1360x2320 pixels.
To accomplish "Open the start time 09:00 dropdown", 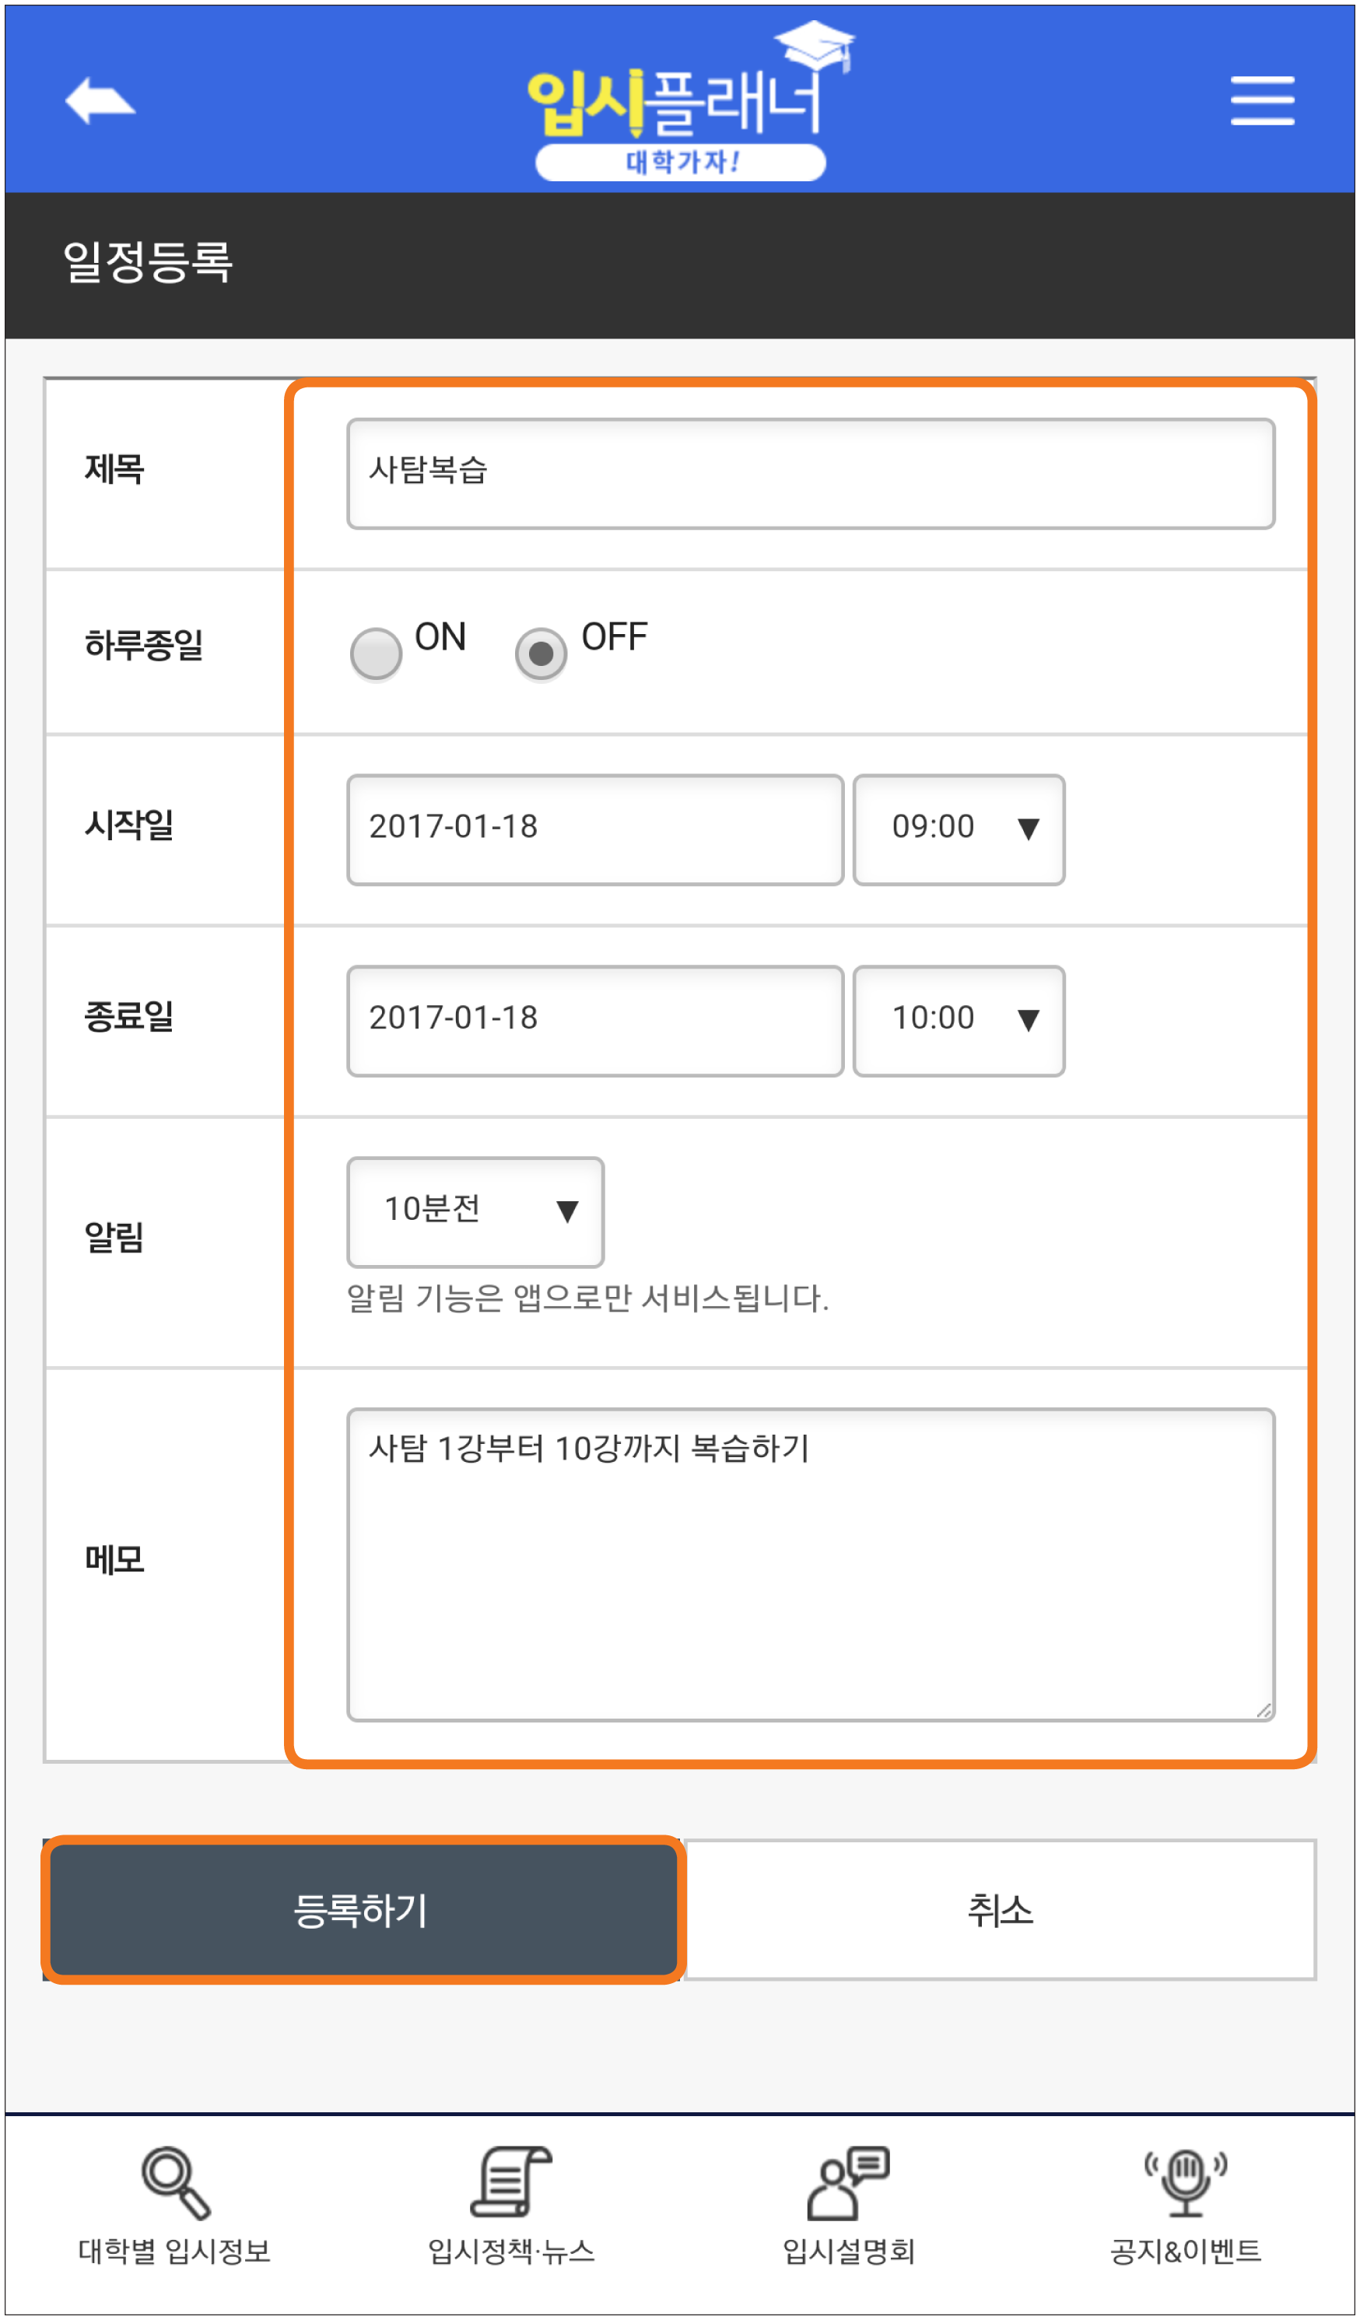I will [959, 829].
